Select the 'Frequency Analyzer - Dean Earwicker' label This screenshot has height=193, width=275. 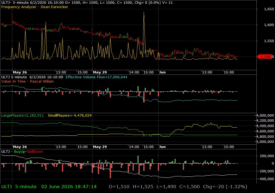click(35, 7)
